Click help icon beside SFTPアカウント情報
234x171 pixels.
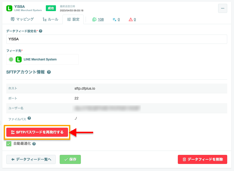click(x=49, y=72)
